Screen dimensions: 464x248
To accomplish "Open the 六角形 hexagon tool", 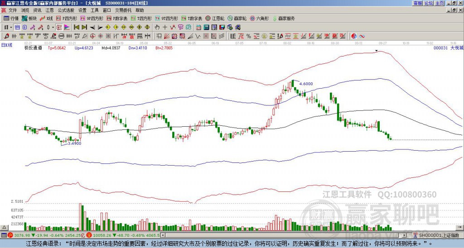I will [x=259, y=18].
